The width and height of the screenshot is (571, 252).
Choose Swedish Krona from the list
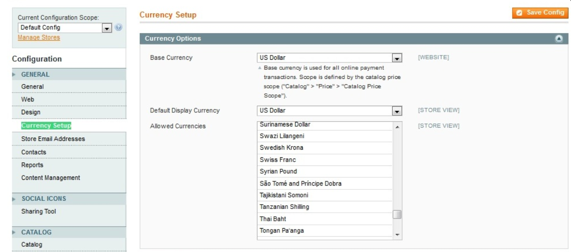(x=325, y=148)
